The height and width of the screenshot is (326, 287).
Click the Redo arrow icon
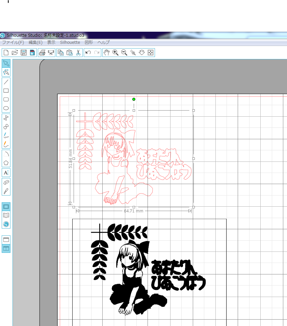97,53
